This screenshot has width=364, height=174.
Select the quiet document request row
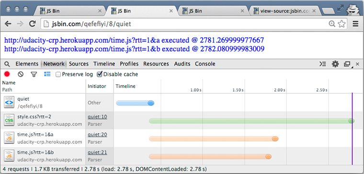click(182, 103)
